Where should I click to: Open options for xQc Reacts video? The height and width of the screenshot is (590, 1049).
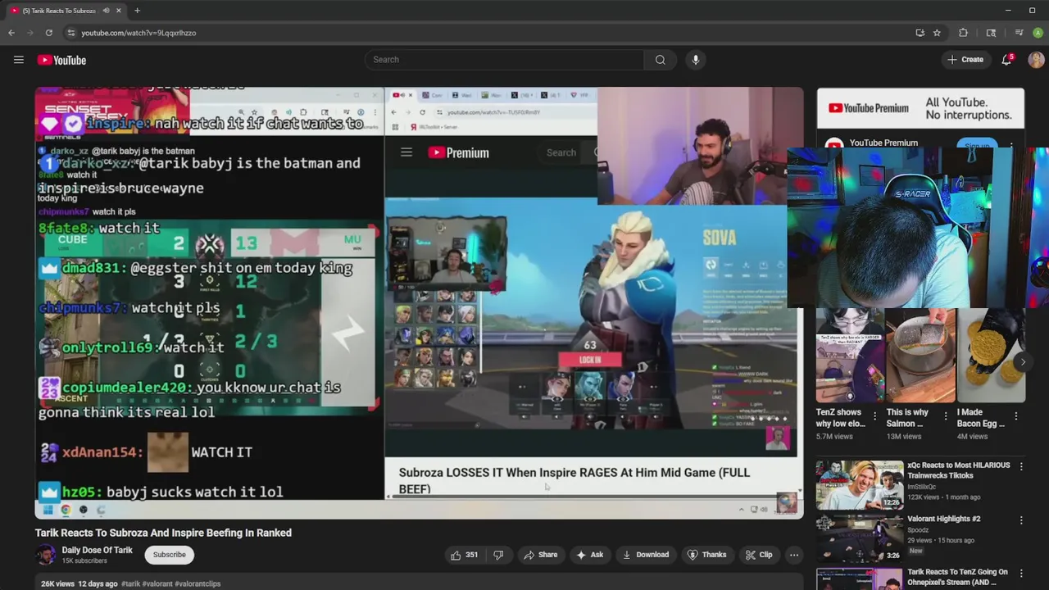click(x=1021, y=466)
